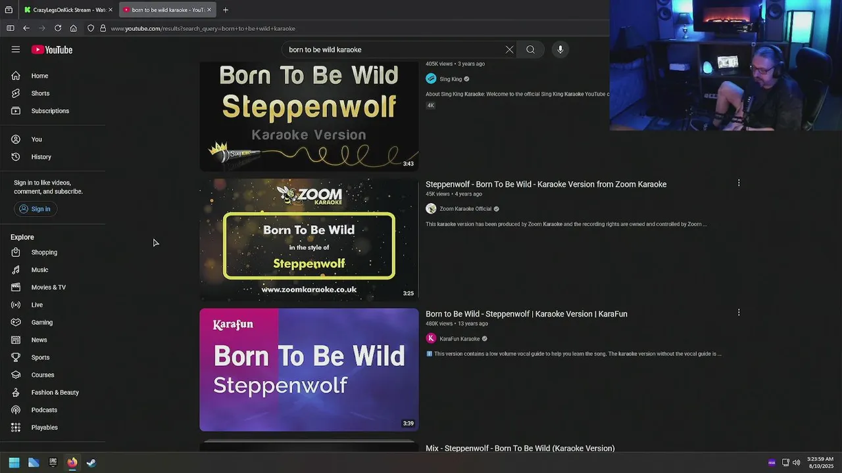
Task: Click the Zoom Karaoke Official channel name
Action: (466, 209)
